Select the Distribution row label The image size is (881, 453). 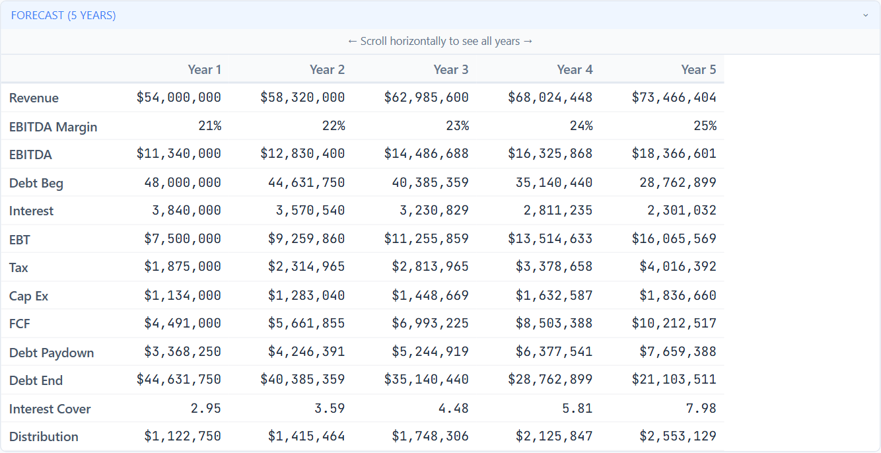pos(44,436)
